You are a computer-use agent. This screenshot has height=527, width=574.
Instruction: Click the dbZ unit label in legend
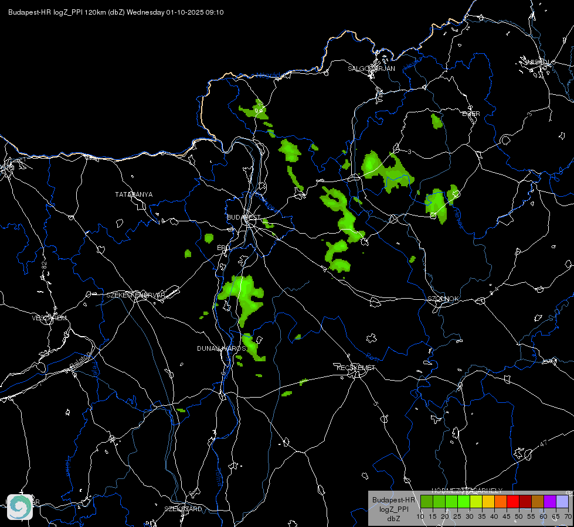tap(393, 519)
